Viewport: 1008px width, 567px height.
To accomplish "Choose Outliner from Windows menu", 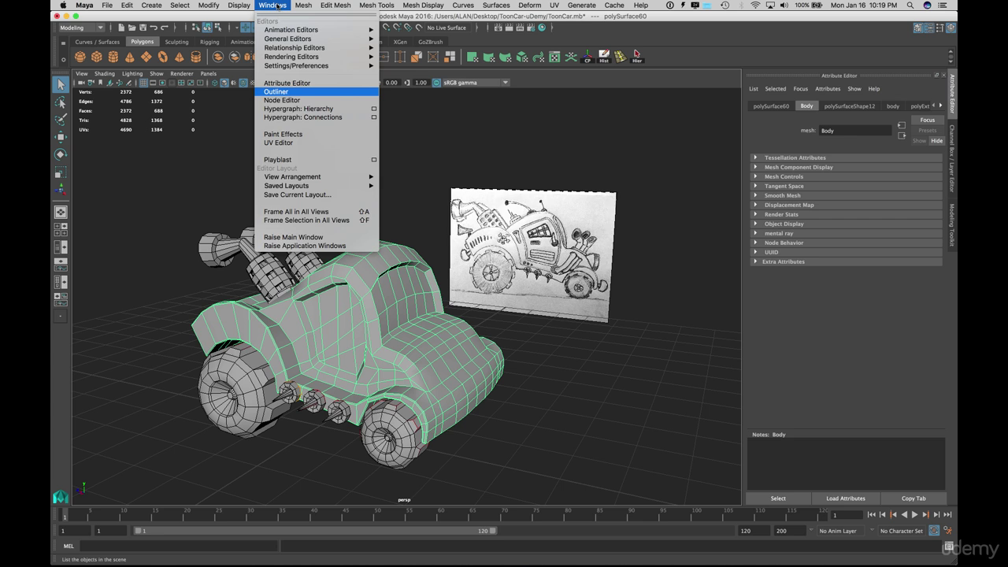I will (317, 91).
